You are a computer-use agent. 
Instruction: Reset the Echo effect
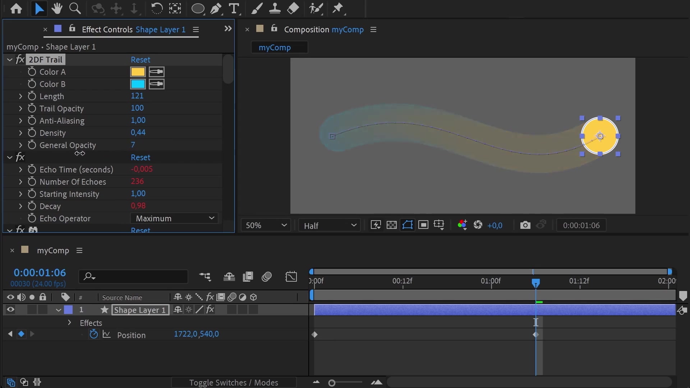coord(141,157)
